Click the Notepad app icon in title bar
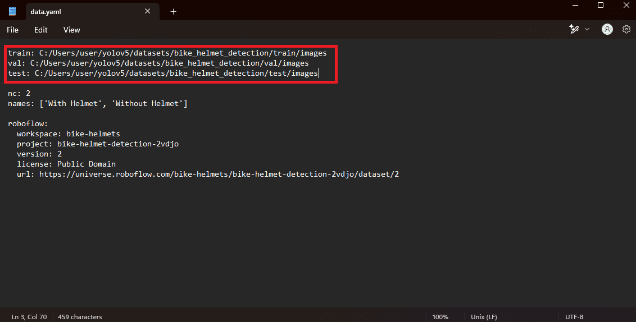 12,11
